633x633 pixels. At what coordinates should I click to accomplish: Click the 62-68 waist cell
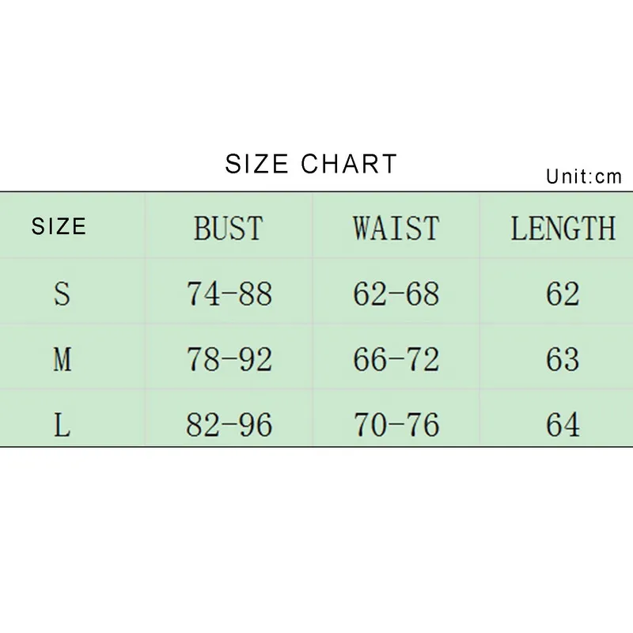(x=396, y=294)
